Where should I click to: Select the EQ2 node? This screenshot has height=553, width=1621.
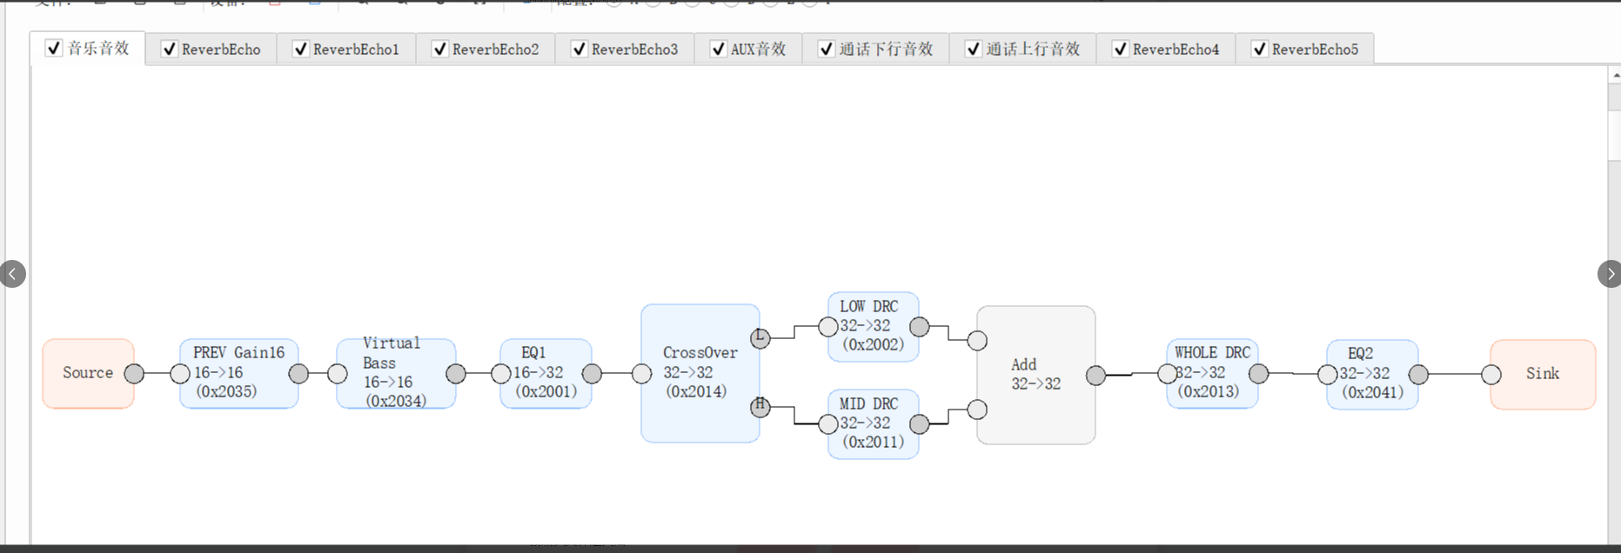1373,375
